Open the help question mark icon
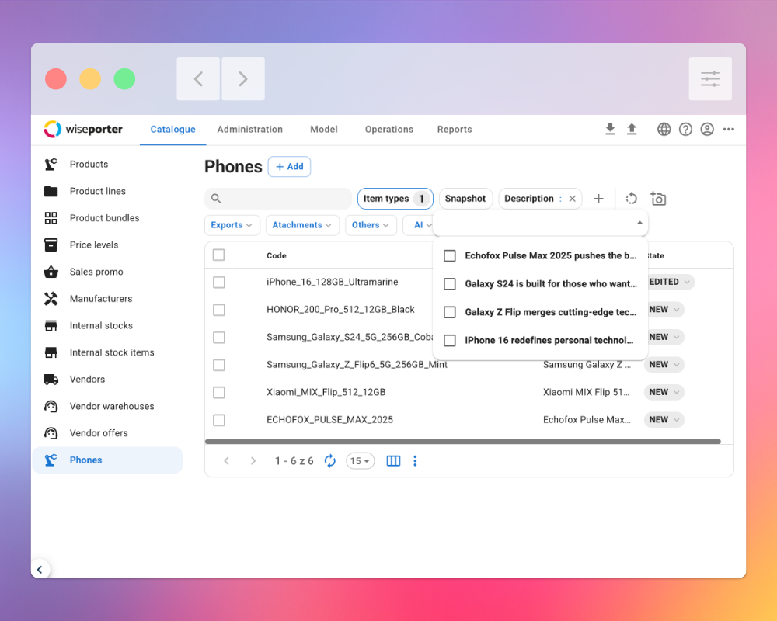Screen dimensions: 777x621 point(685,130)
